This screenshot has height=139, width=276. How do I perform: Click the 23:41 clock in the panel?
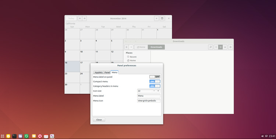tap(272, 136)
